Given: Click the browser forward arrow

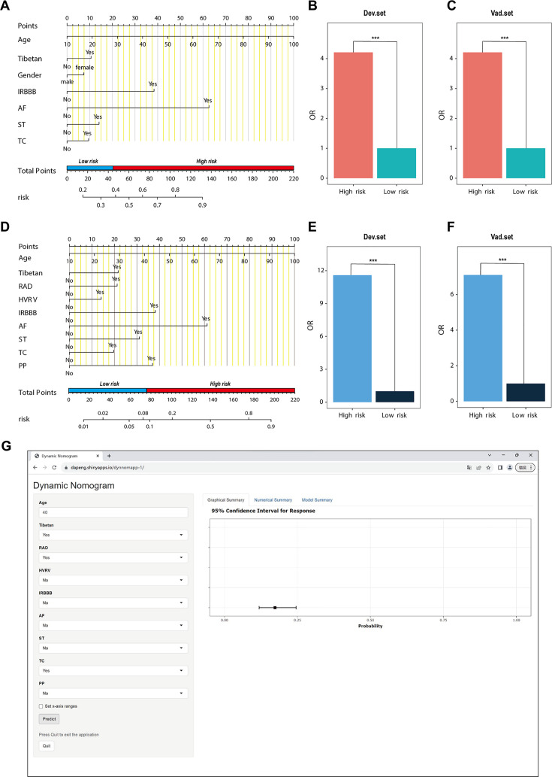Looking at the screenshot, I should (44, 467).
